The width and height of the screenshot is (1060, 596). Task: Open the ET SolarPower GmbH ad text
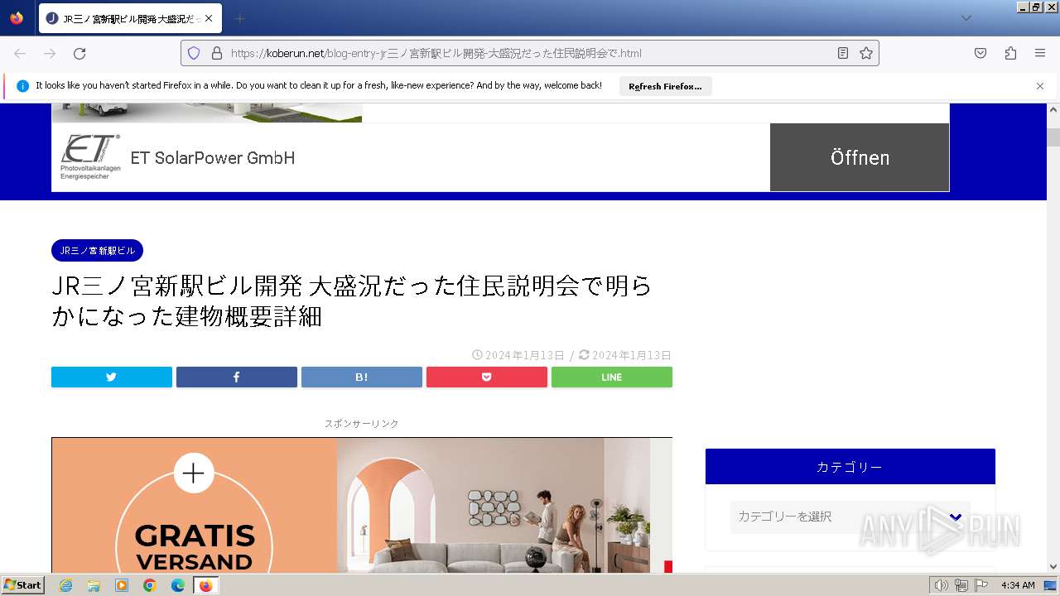point(213,157)
